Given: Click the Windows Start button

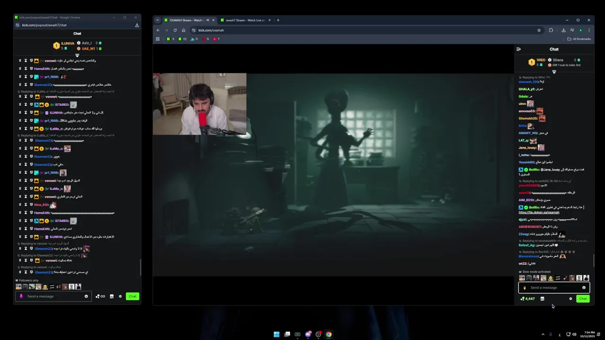Looking at the screenshot, I should (x=277, y=334).
